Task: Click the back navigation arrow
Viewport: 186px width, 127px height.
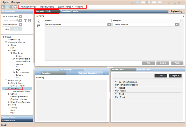Action: (3, 7)
